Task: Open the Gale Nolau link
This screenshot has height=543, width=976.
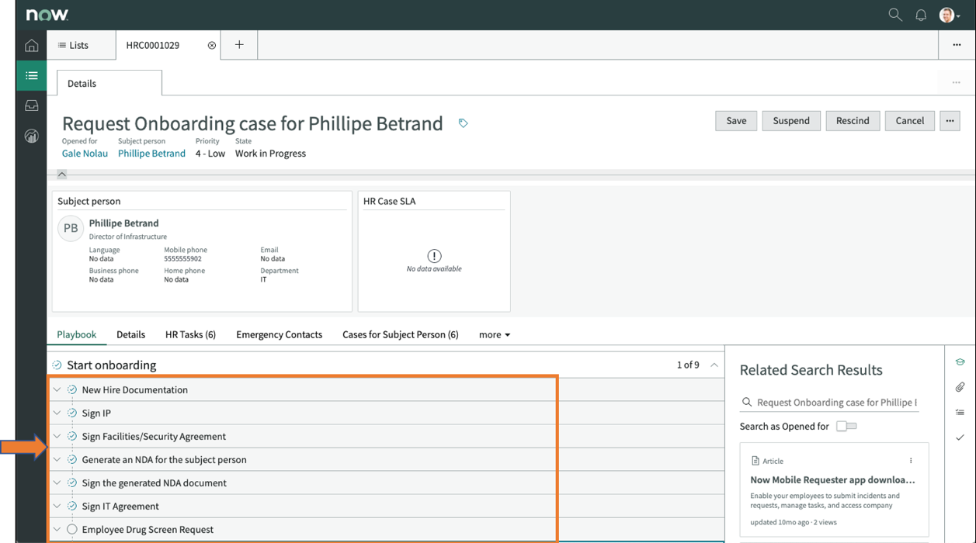Action: point(85,153)
